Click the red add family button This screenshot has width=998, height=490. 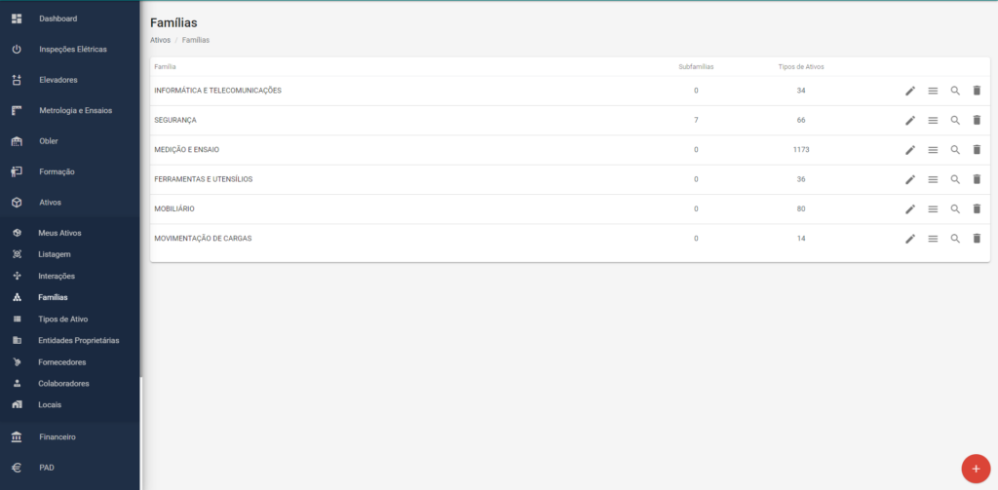coord(976,469)
